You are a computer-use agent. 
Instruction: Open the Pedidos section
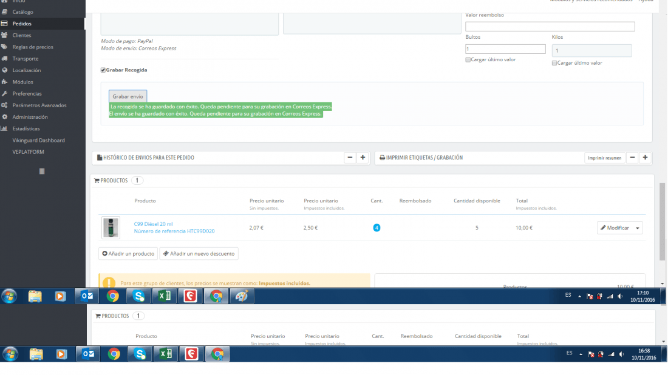[22, 24]
